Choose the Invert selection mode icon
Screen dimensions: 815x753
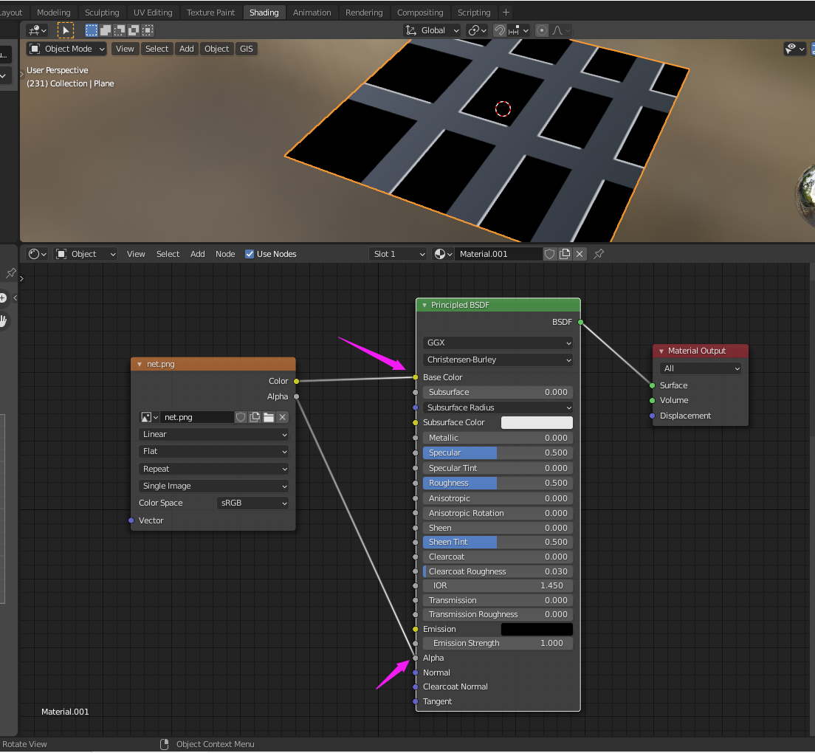(133, 30)
